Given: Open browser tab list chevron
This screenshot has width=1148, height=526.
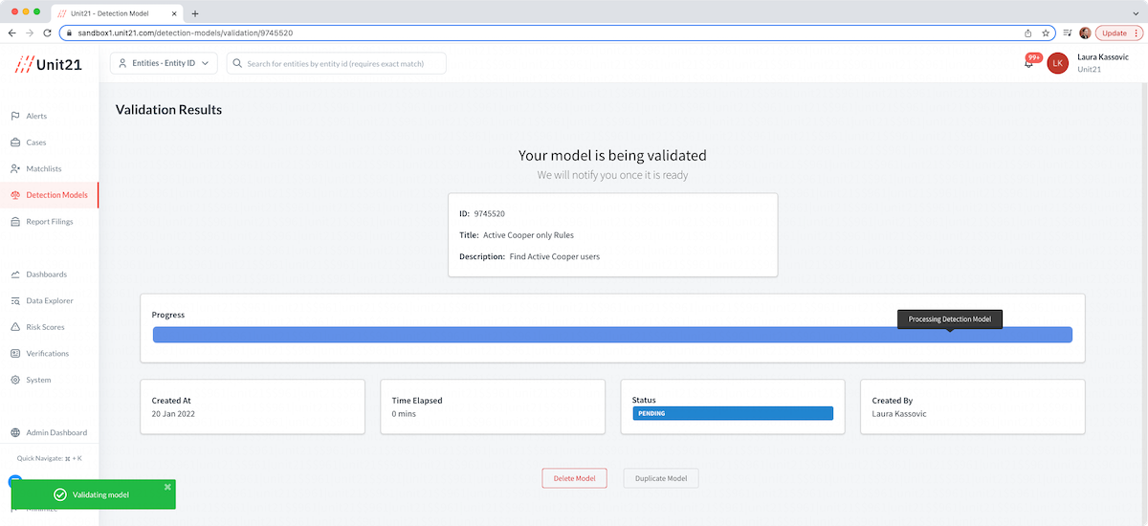Looking at the screenshot, I should (x=1135, y=13).
